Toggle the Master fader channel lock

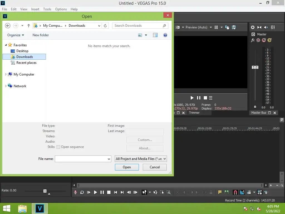(x=255, y=107)
